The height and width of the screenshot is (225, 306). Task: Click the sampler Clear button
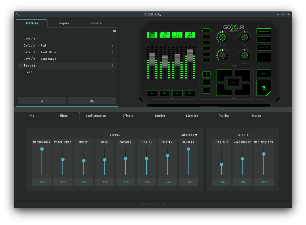(x=233, y=83)
